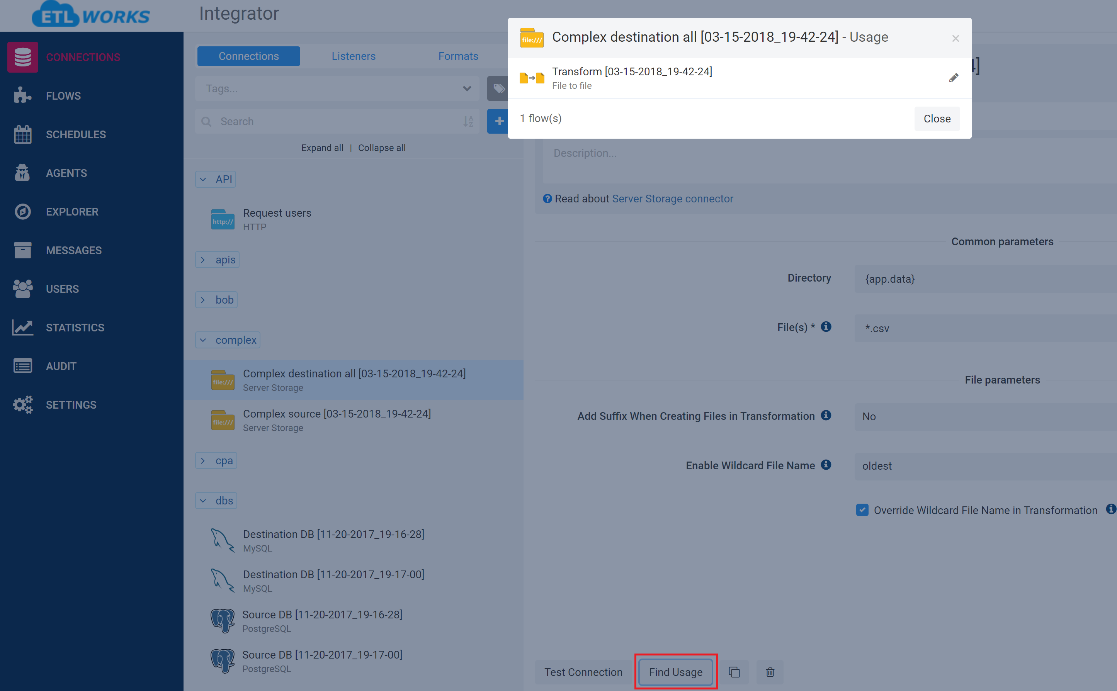Open the Explorer compass icon
Screen dimensions: 1117x691
click(x=22, y=212)
